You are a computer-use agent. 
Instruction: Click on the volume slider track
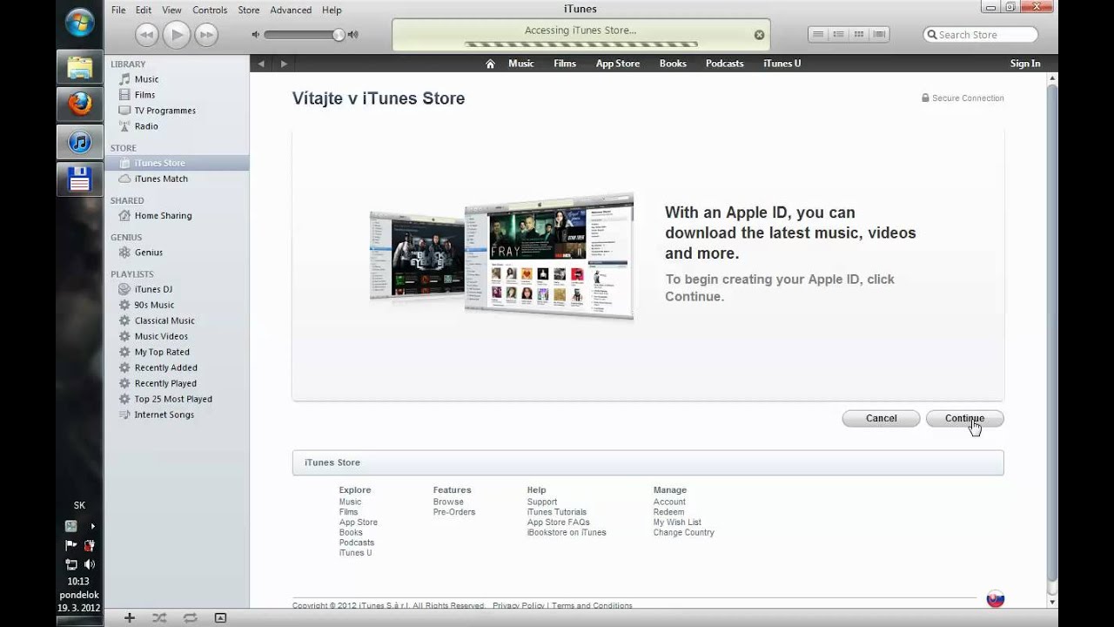pos(305,35)
